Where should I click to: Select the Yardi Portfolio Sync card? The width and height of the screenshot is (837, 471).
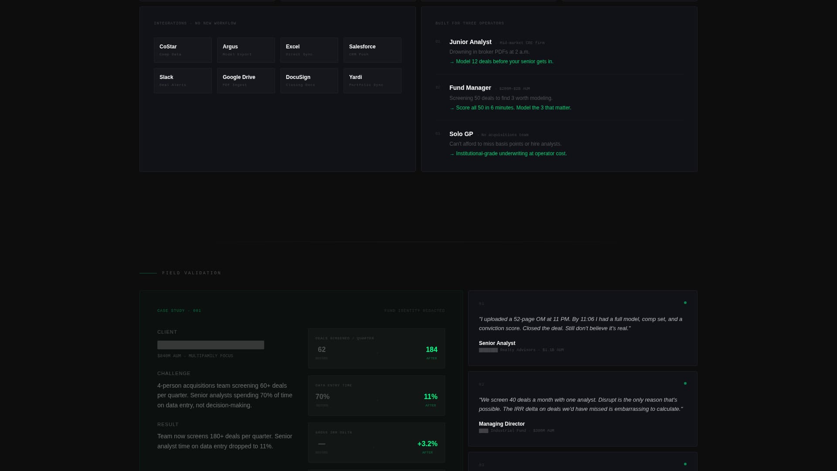point(372,81)
